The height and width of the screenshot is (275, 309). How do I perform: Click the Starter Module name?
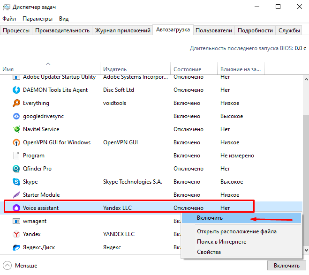coord(41,195)
